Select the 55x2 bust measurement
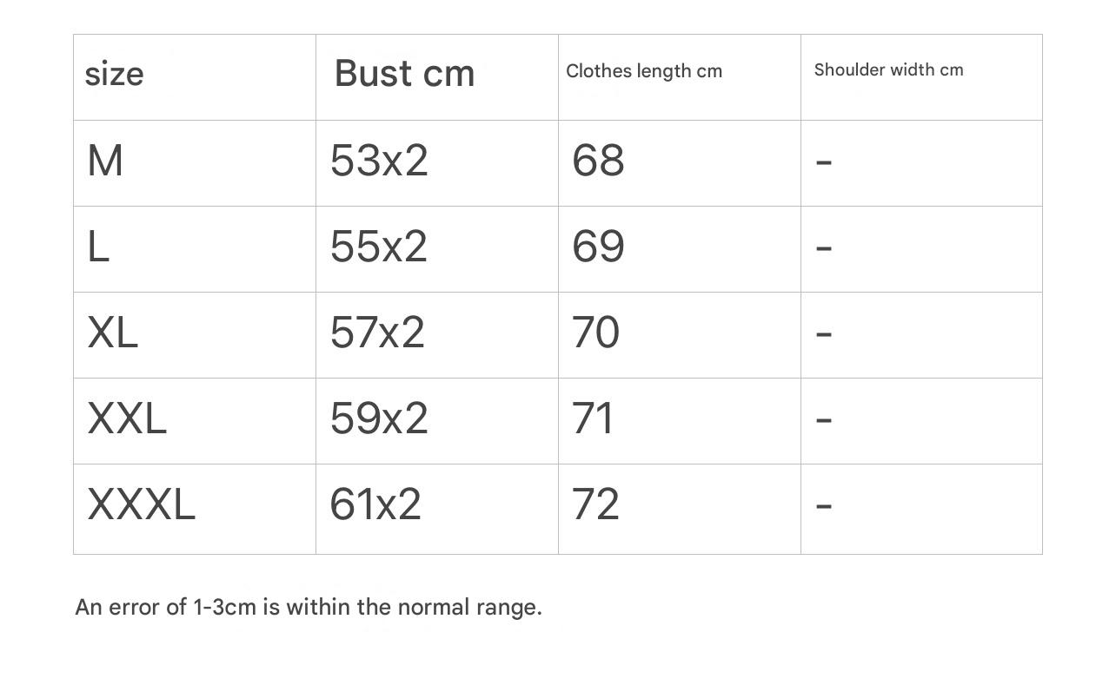1116x685 pixels. pyautogui.click(x=379, y=247)
